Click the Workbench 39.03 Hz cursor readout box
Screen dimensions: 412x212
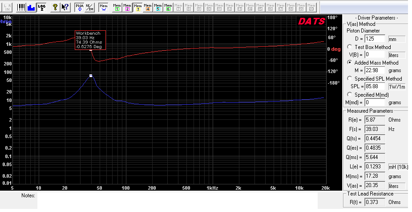coord(90,40)
